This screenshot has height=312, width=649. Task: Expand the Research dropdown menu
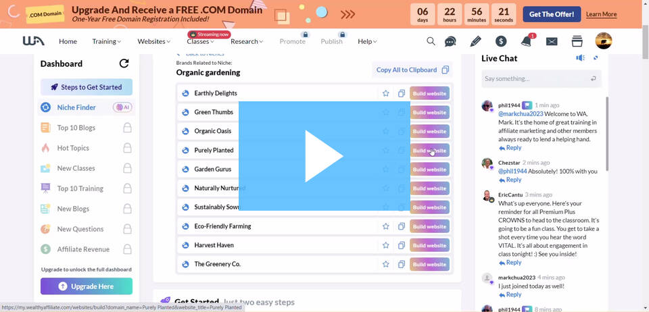[x=247, y=41]
